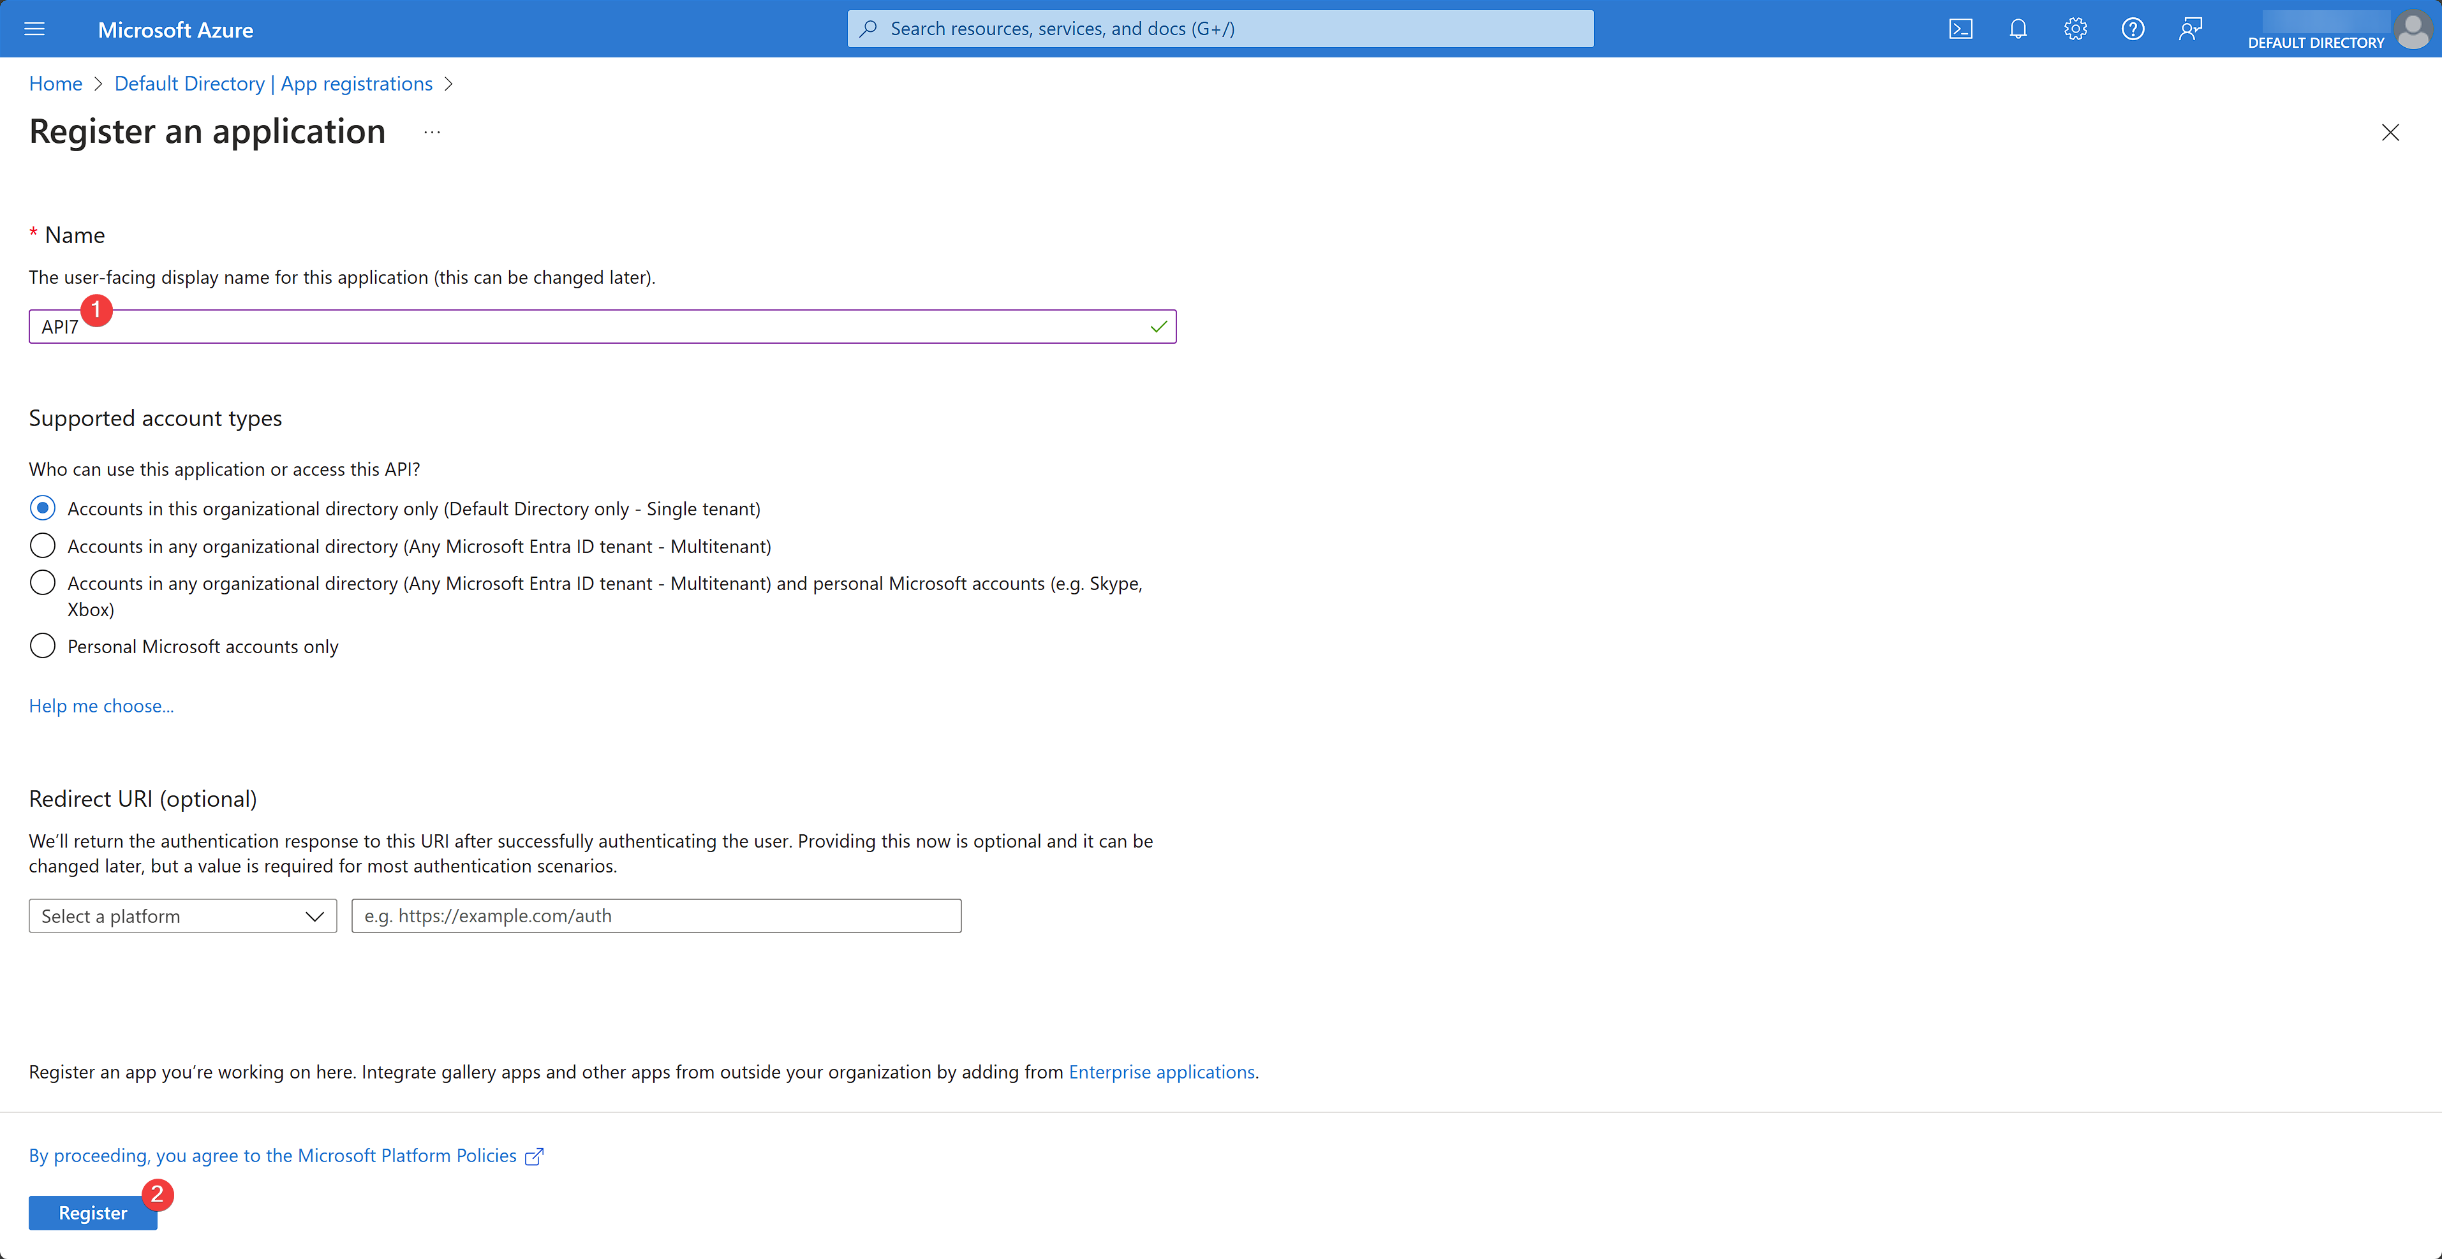The width and height of the screenshot is (2442, 1259).
Task: Click the Redirect URI (optional) heading
Action: coord(143,799)
